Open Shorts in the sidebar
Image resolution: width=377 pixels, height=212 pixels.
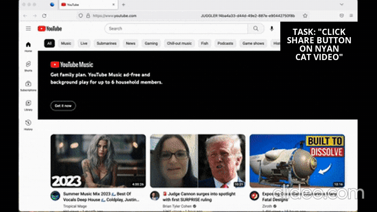(x=28, y=66)
